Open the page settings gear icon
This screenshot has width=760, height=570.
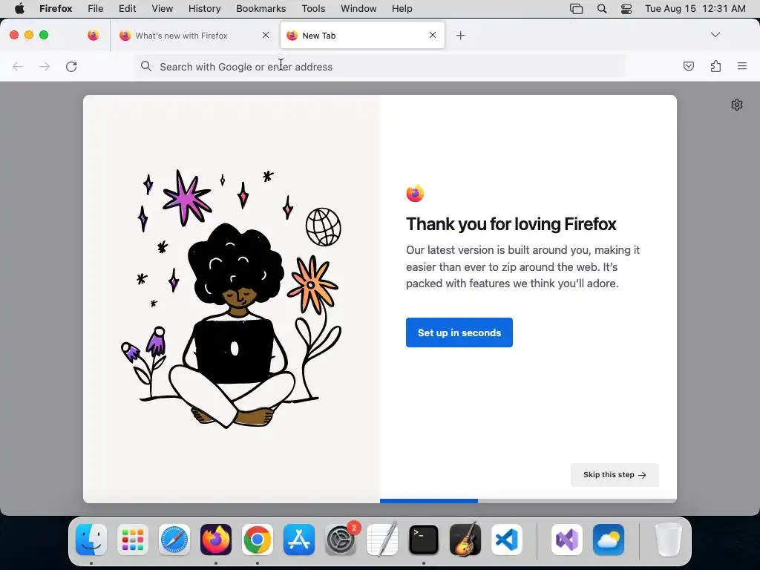coord(737,105)
